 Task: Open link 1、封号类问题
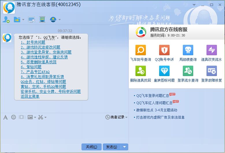(x=33, y=42)
